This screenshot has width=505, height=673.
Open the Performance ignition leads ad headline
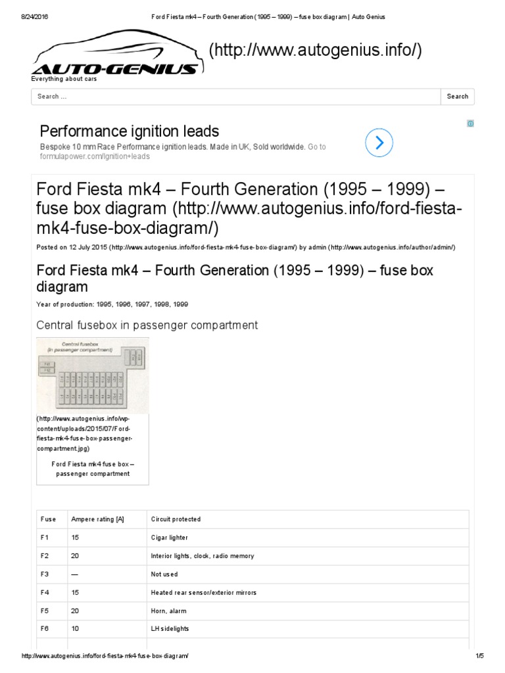(129, 131)
